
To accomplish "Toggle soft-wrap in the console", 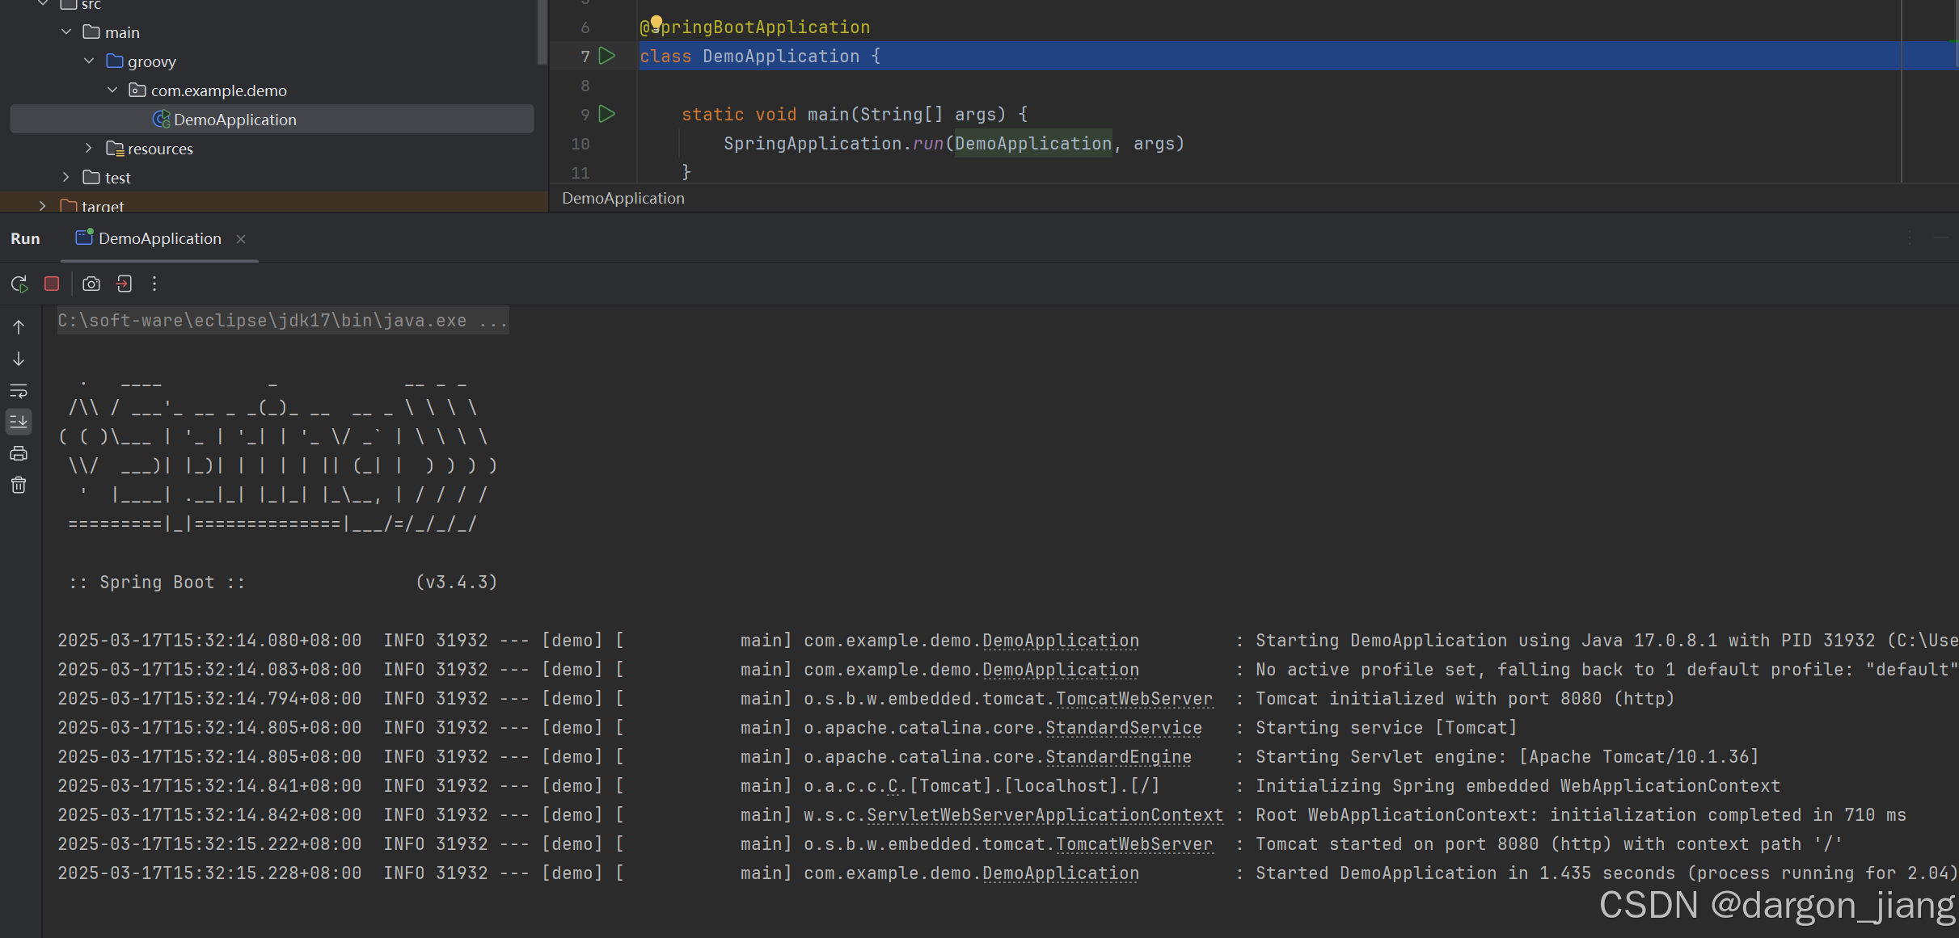I will pyautogui.click(x=19, y=391).
